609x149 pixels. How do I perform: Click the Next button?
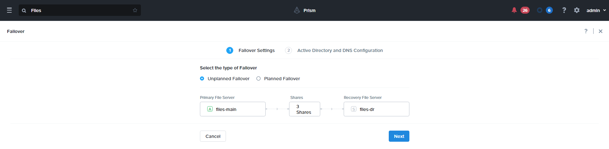click(399, 136)
